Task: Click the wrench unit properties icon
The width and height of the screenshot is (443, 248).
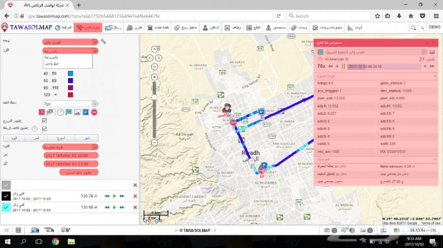Action: pos(103,41)
